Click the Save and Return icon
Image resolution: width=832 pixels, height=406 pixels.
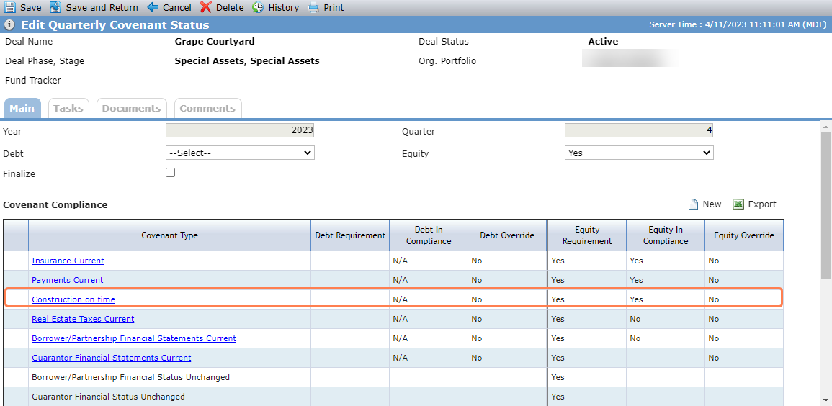[x=55, y=7]
